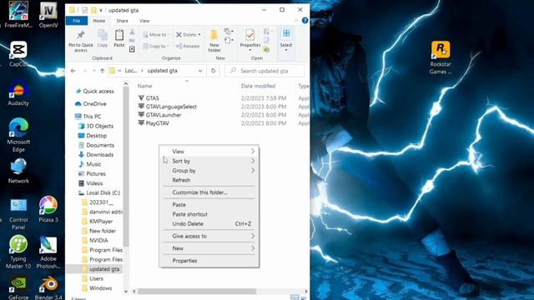Click the horizontal scrollbar in file list

coord(197,292)
